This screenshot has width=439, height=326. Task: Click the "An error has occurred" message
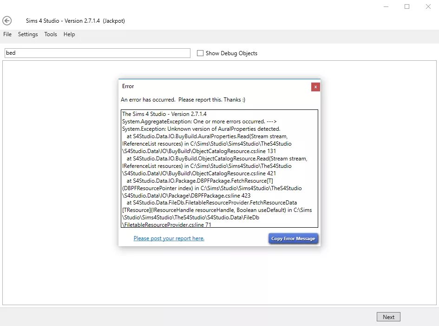point(183,100)
